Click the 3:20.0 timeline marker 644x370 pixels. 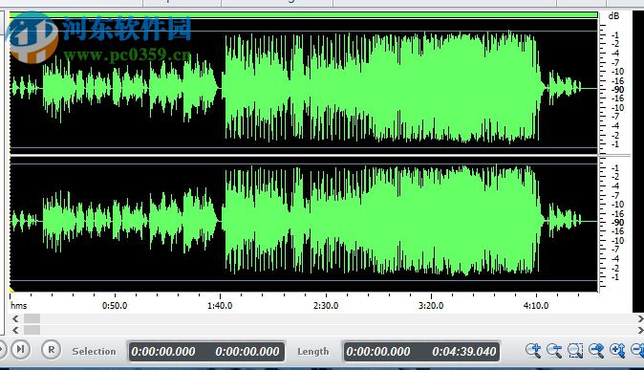pyautogui.click(x=431, y=305)
